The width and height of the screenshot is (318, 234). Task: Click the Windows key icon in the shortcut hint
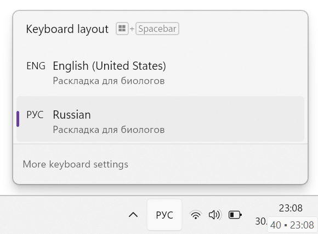122,29
